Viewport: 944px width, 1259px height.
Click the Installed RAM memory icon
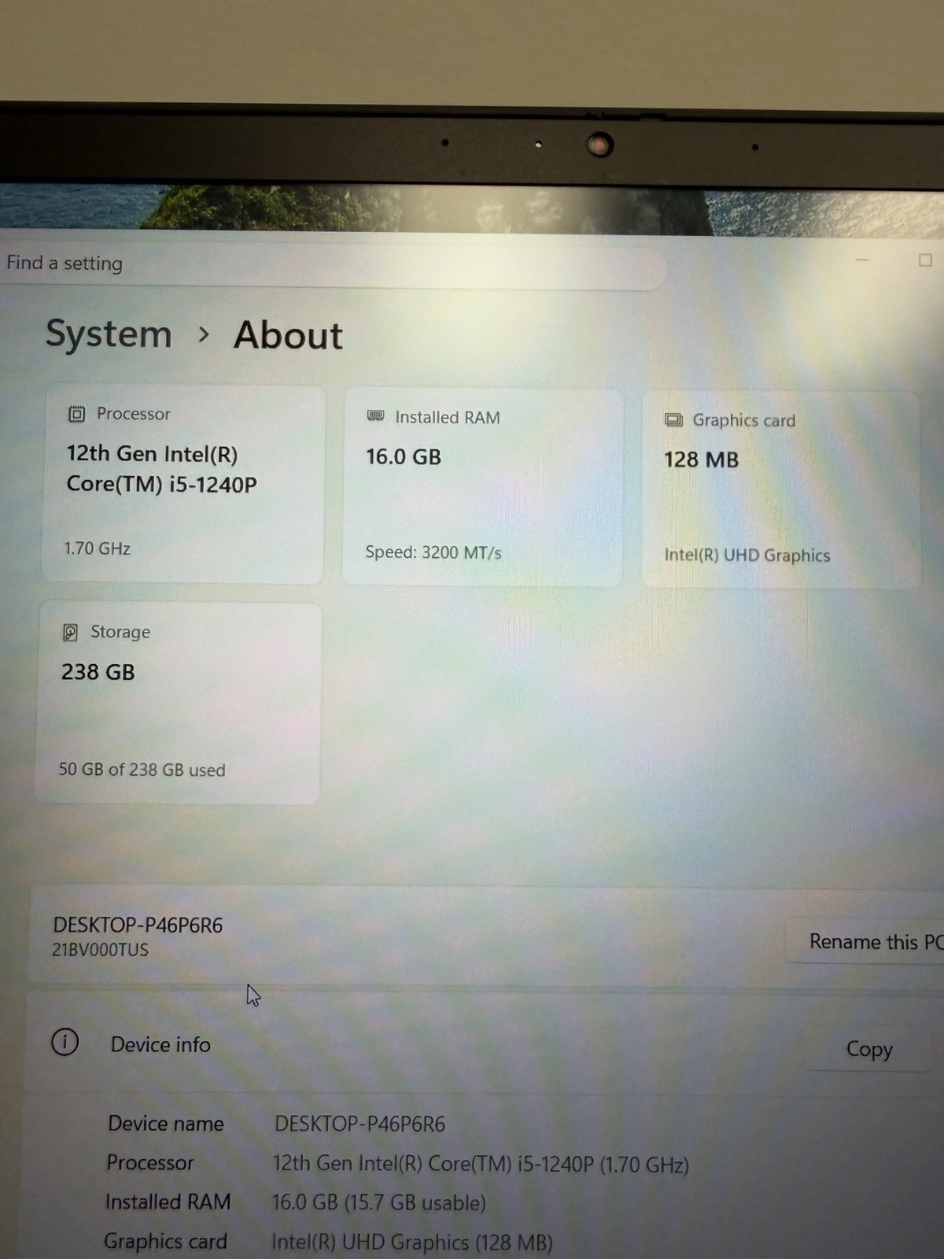376,415
